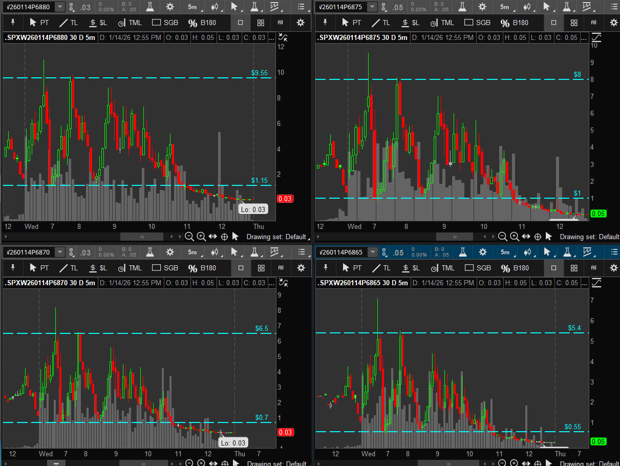The image size is (620, 466).
Task: Click the horizontal scrollbar thumb under the P6880 chart
Action: (x=142, y=237)
